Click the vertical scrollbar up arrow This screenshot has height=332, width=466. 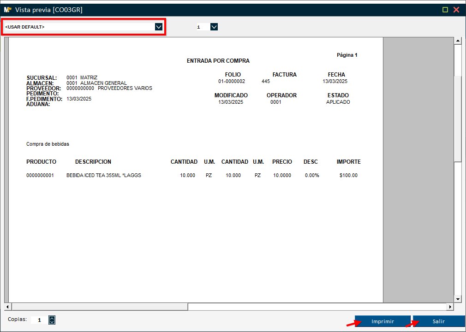click(x=458, y=41)
